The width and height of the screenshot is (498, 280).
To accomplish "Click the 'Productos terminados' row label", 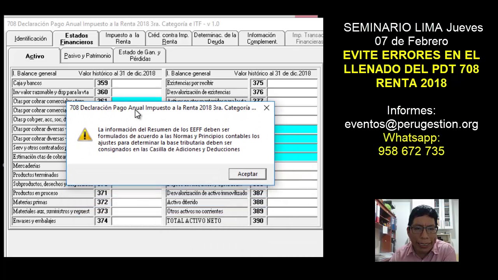I will [35, 175].
